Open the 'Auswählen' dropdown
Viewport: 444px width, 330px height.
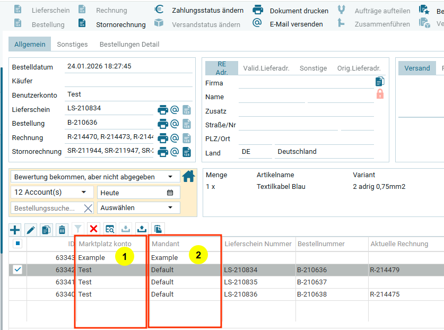tap(139, 207)
